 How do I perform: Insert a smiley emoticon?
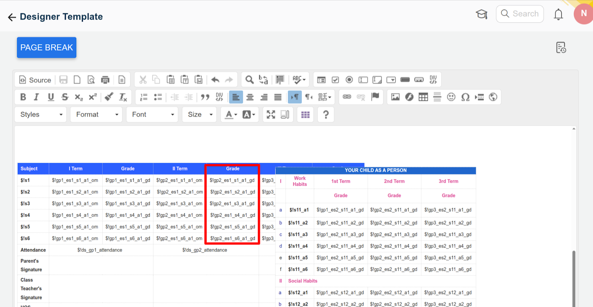451,97
